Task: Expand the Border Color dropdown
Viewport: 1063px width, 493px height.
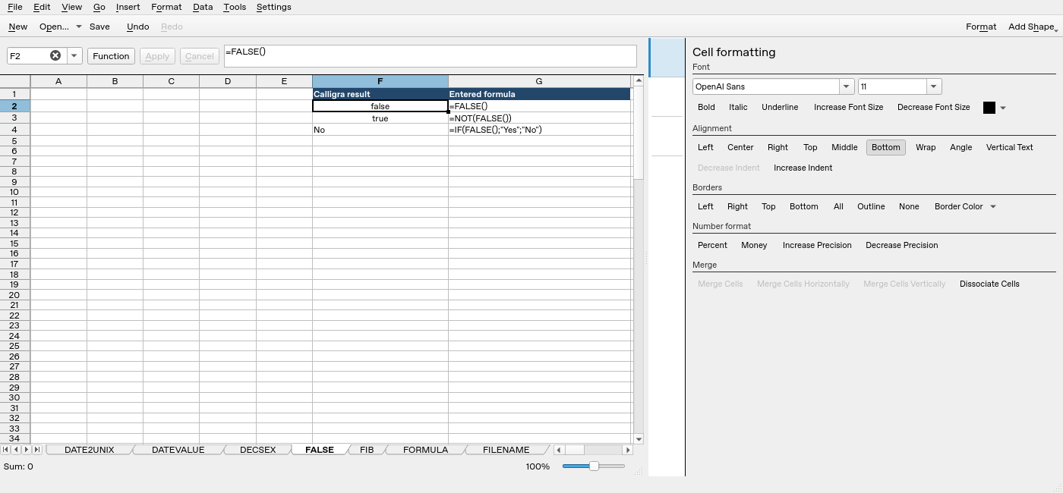Action: click(964, 206)
